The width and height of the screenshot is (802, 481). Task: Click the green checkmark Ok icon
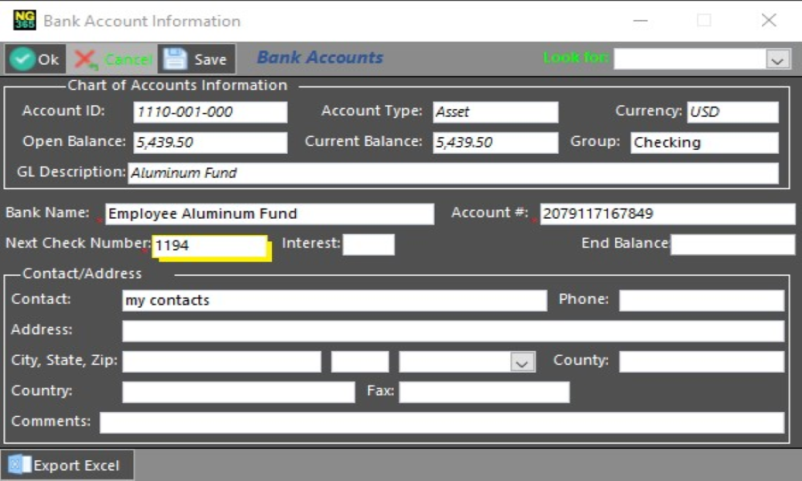[x=22, y=59]
